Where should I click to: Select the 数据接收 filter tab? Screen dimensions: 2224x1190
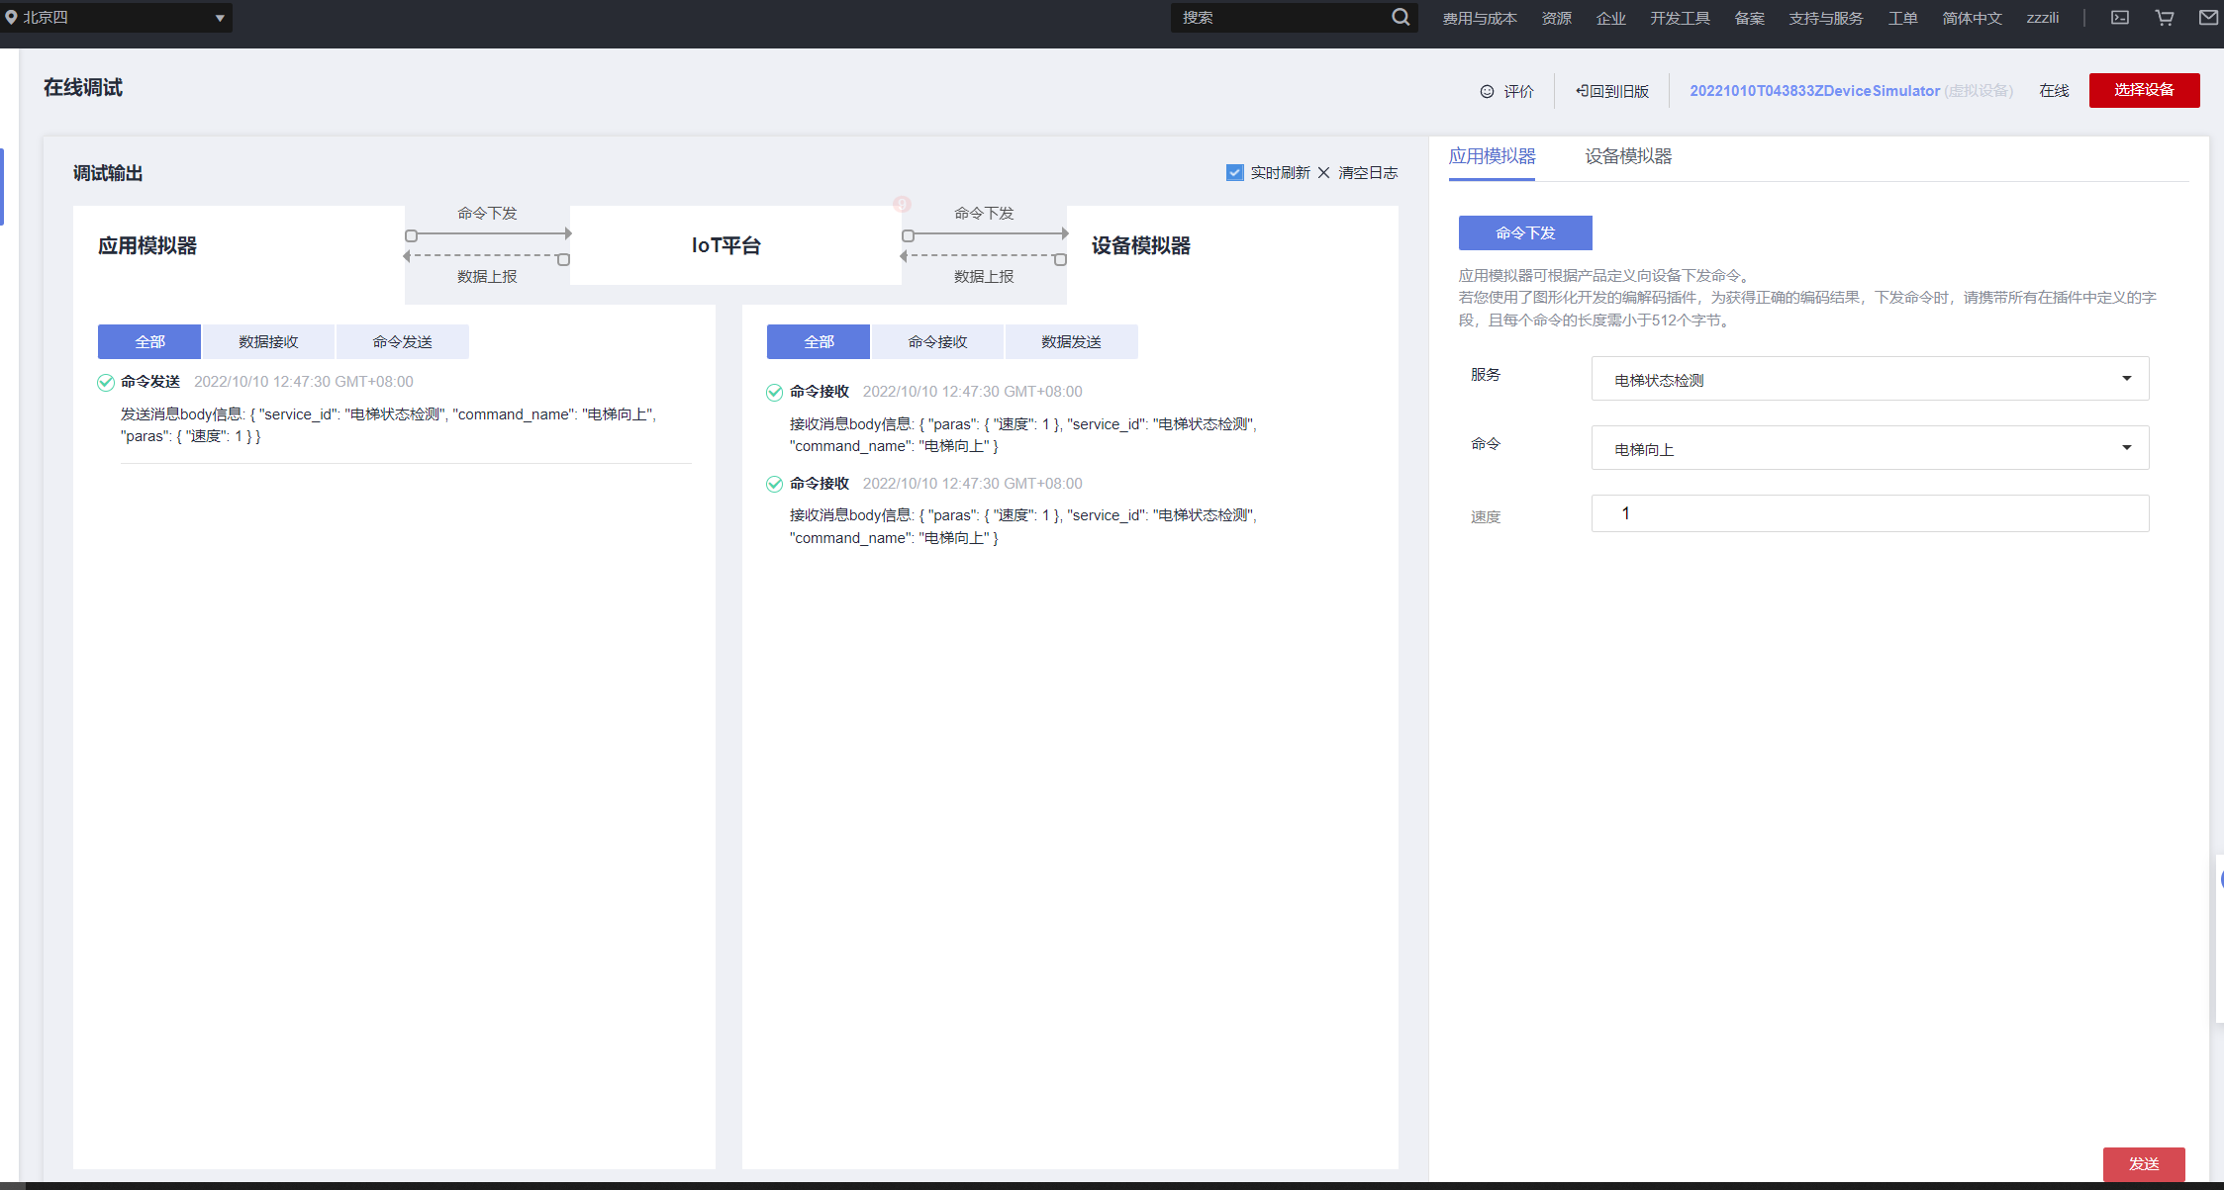pyautogui.click(x=268, y=342)
